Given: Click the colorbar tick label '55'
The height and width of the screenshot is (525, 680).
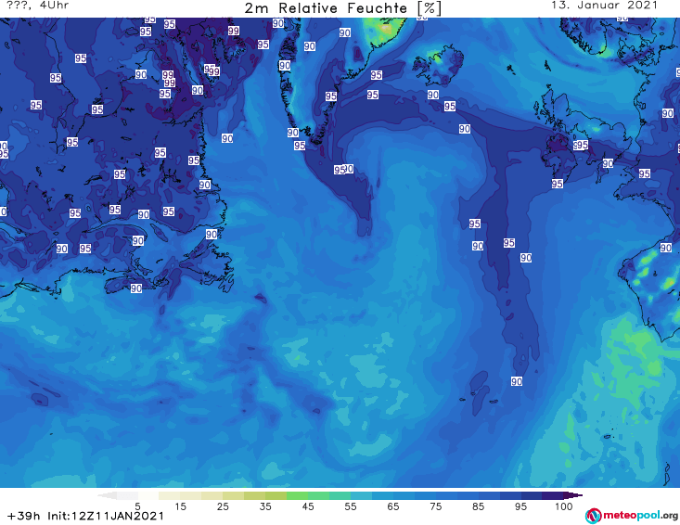Looking at the screenshot, I should (351, 506).
